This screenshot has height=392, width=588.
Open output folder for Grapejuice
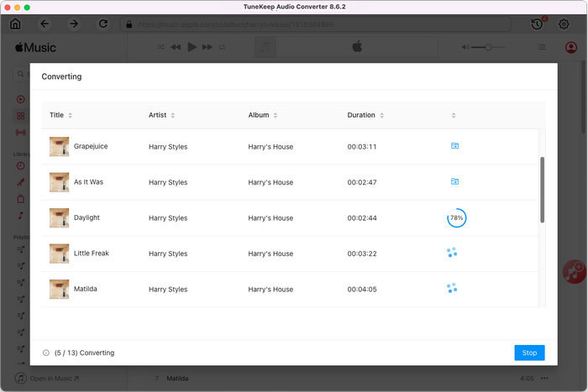(x=454, y=146)
